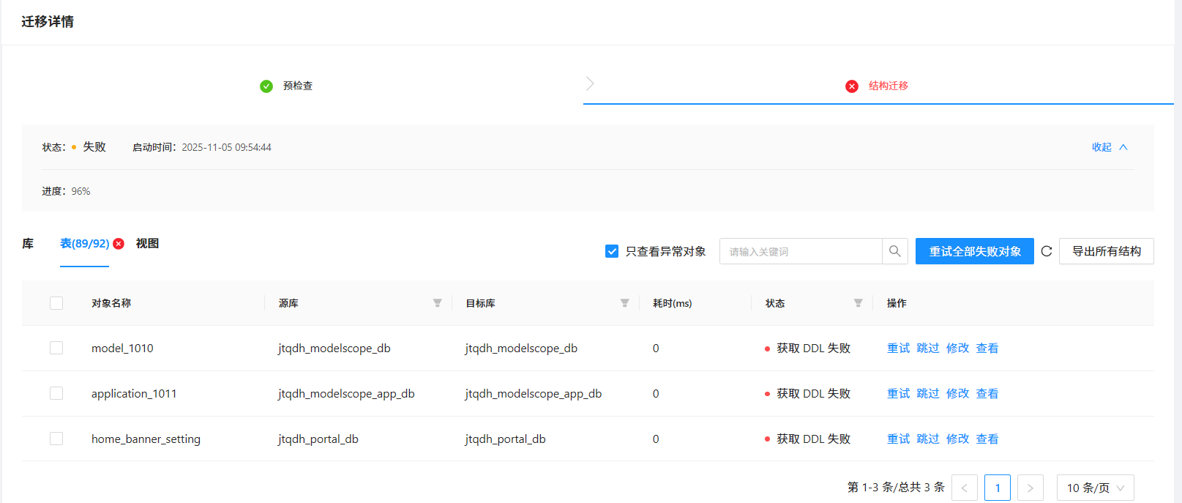
Task: Open the 10 条/页 page size dropdown
Action: (x=1095, y=488)
